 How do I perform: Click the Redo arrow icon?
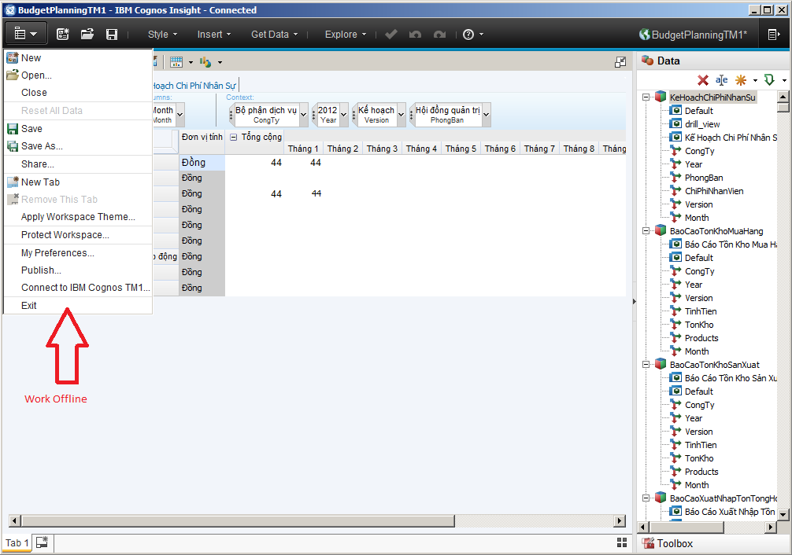[x=439, y=35]
